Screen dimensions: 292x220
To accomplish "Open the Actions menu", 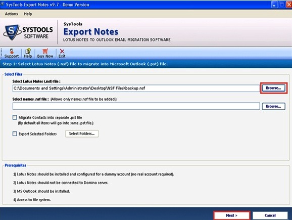I will point(11,14).
